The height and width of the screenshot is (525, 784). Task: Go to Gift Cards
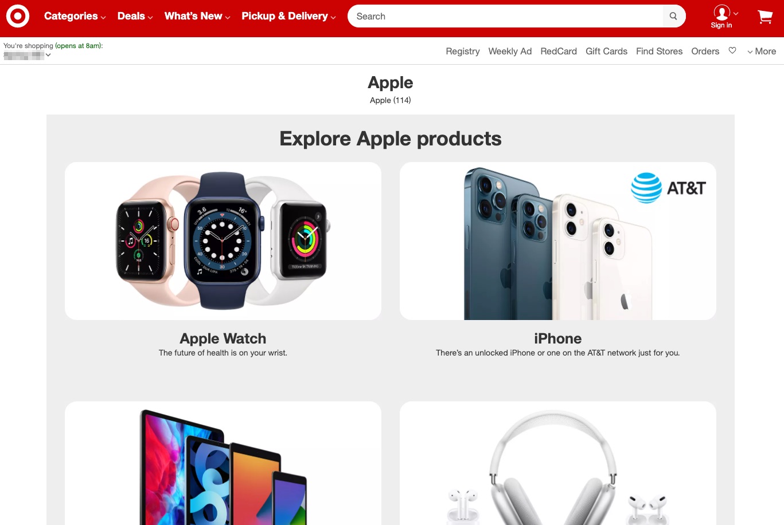click(606, 51)
